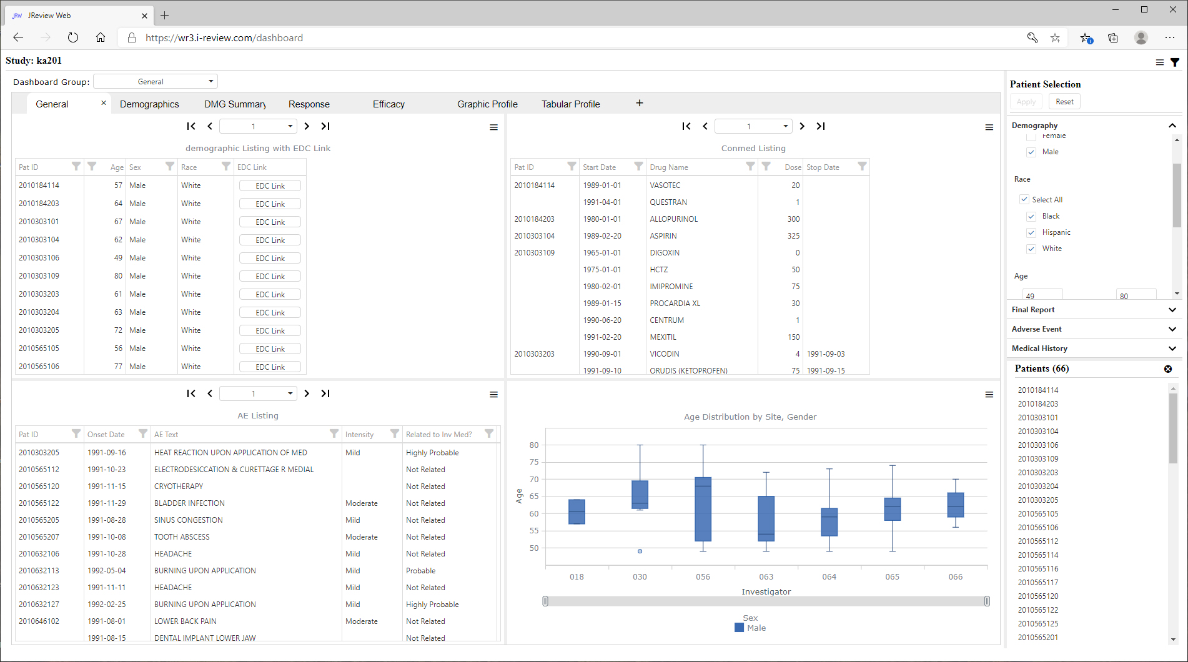Open EDC Link for patient 2010184114

(x=270, y=185)
